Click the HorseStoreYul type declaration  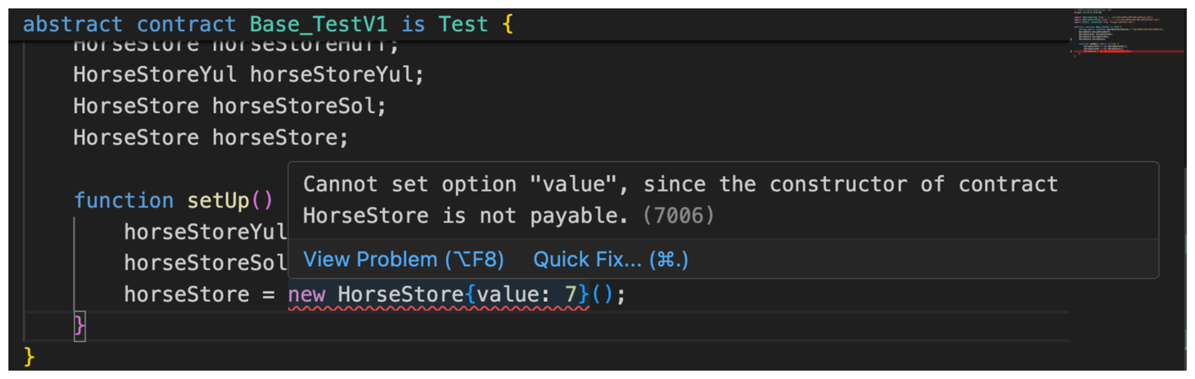coord(154,75)
